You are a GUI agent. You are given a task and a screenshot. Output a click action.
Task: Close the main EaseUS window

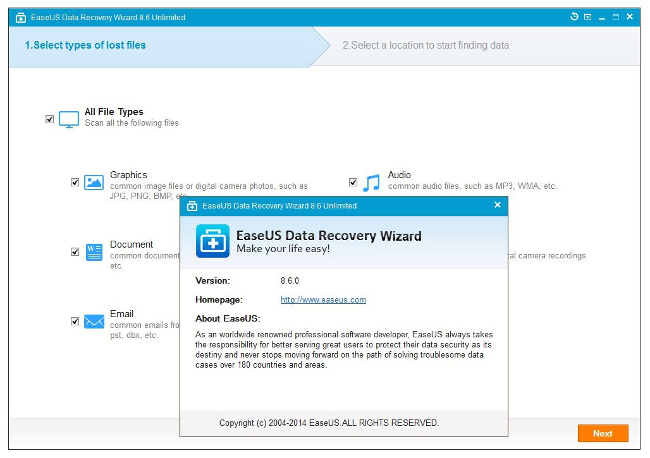(x=630, y=16)
